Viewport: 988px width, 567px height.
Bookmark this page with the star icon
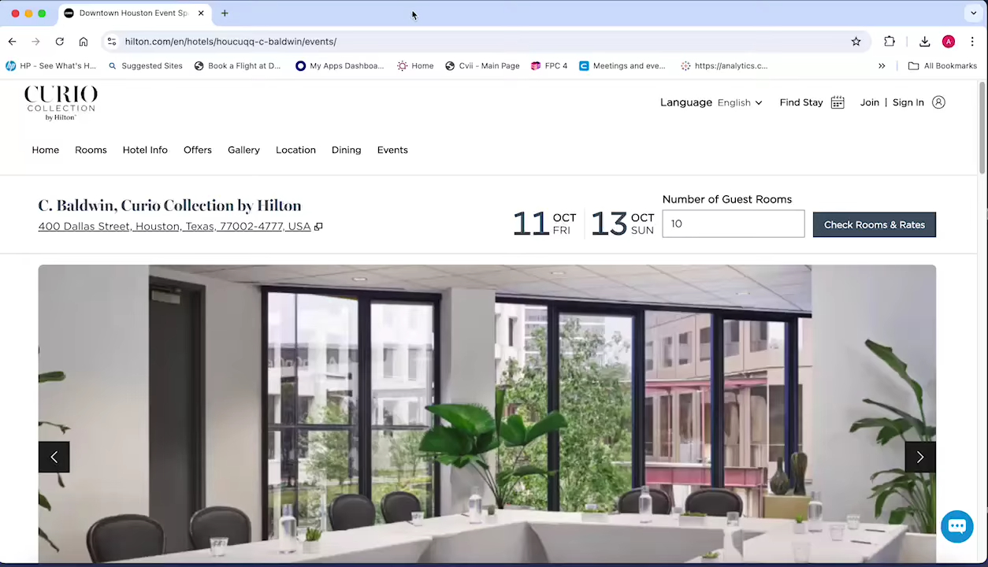(x=856, y=42)
